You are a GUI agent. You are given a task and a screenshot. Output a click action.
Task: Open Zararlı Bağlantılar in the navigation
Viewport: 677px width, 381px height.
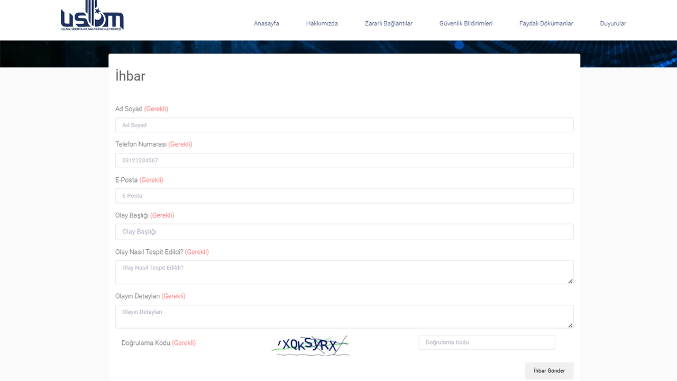(x=388, y=23)
